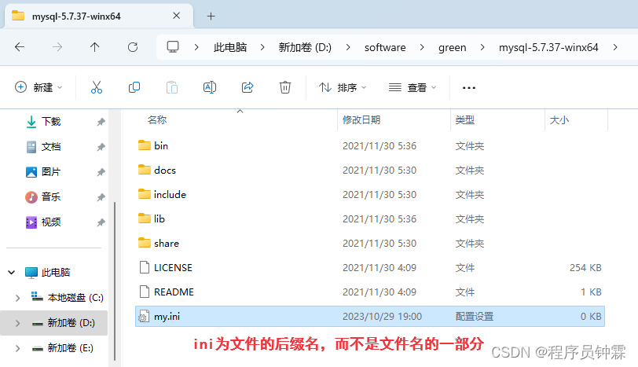Unpin 下载 using its pin icon
The width and height of the screenshot is (638, 367).
click(101, 122)
